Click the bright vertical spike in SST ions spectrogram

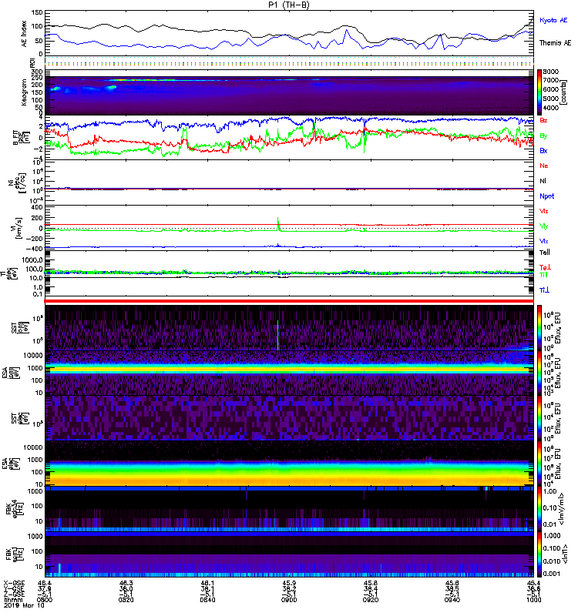click(277, 335)
